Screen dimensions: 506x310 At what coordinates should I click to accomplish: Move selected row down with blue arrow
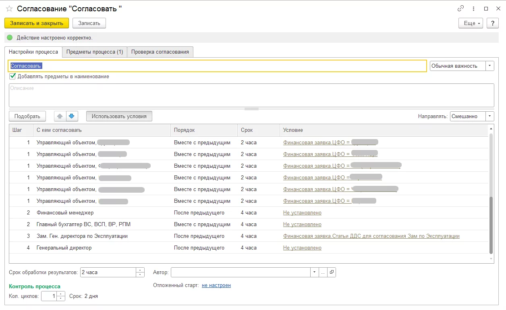point(71,116)
